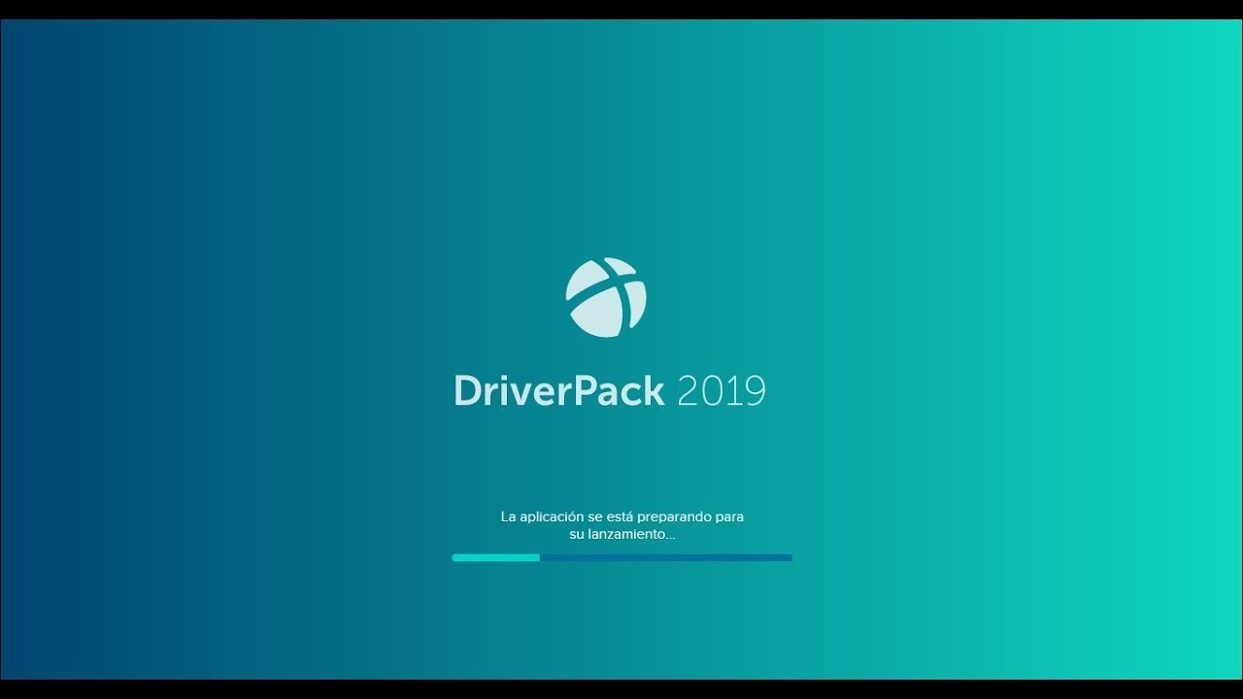Click the 'su lanzamiento...' text line

[x=622, y=533]
